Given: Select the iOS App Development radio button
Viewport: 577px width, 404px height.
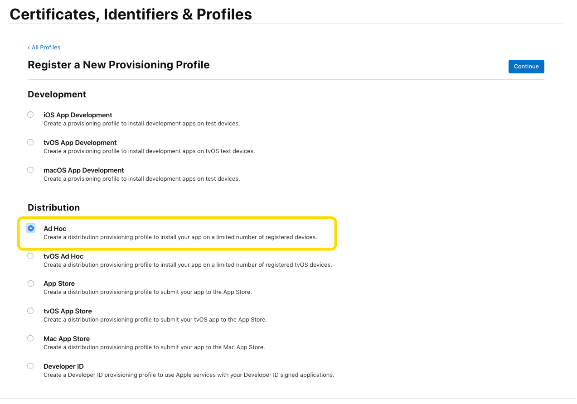Looking at the screenshot, I should tap(30, 114).
